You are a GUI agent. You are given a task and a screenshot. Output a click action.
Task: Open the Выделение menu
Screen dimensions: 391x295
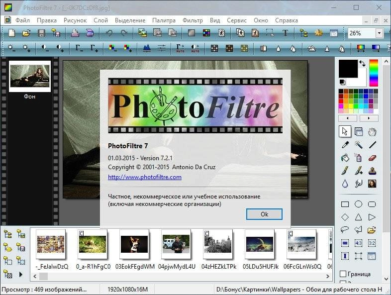coord(130,20)
